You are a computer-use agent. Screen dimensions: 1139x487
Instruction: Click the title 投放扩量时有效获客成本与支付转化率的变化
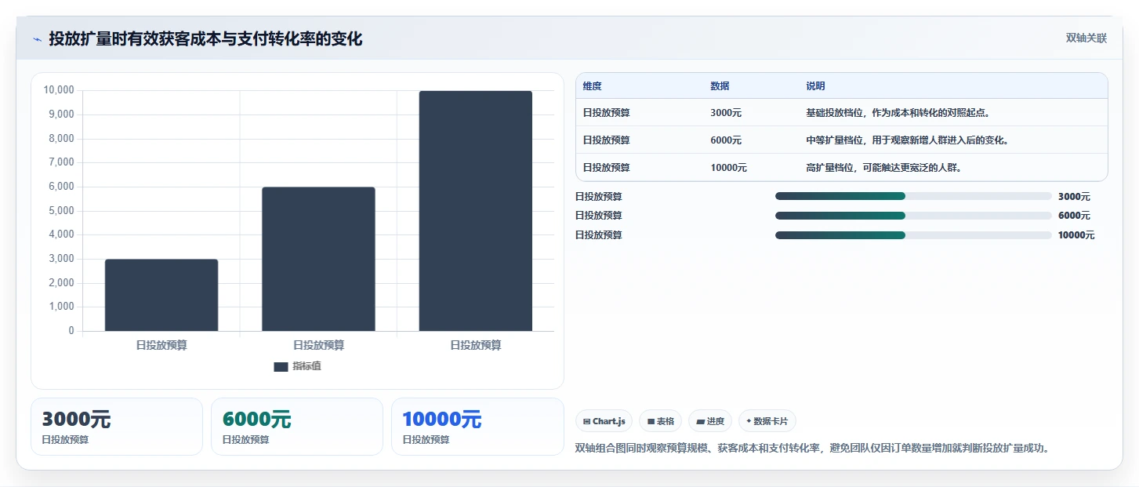point(205,39)
